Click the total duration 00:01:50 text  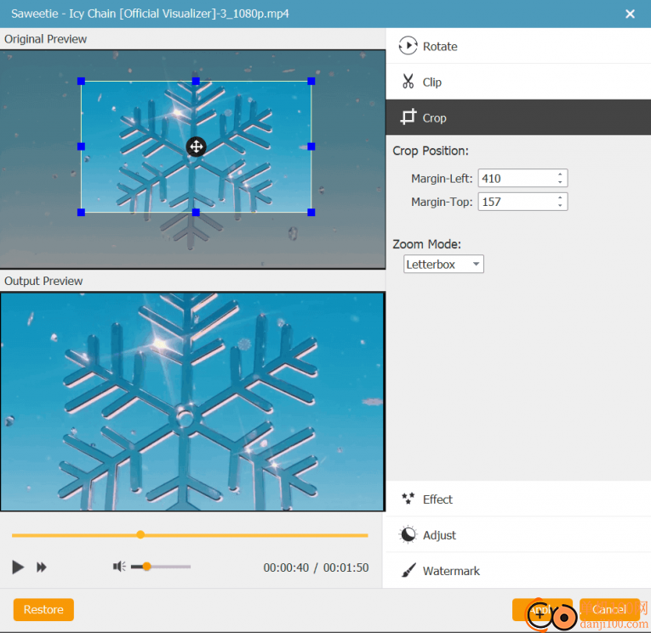click(x=345, y=567)
